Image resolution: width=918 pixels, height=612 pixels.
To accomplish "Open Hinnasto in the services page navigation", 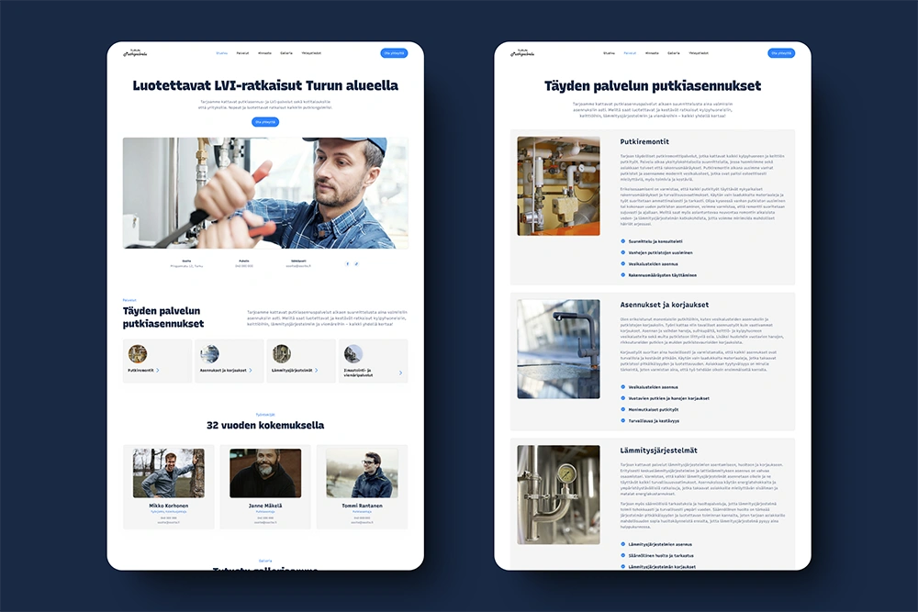I will [x=652, y=53].
